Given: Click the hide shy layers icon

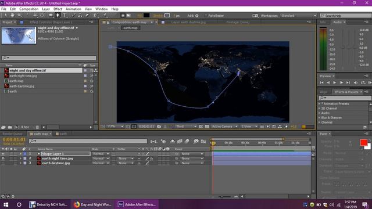Looking at the screenshot, I should (173, 142).
